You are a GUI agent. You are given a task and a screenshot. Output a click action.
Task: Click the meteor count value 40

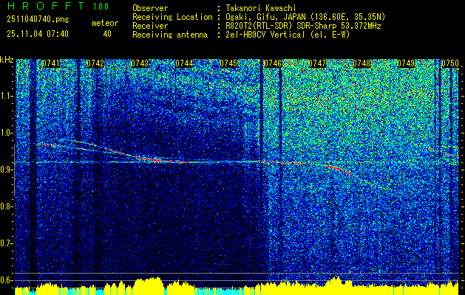[x=107, y=33]
